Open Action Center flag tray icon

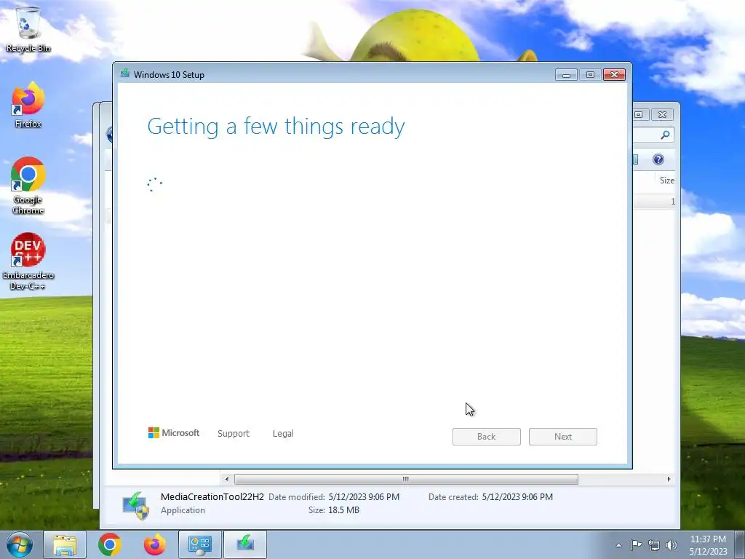[x=636, y=544]
